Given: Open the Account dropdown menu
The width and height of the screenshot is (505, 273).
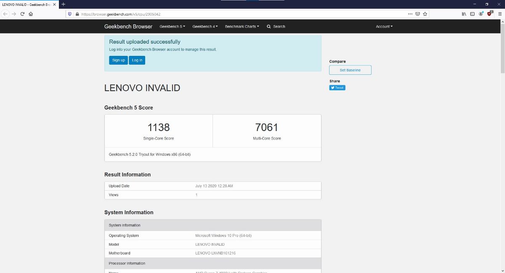Looking at the screenshot, I should pos(384,26).
